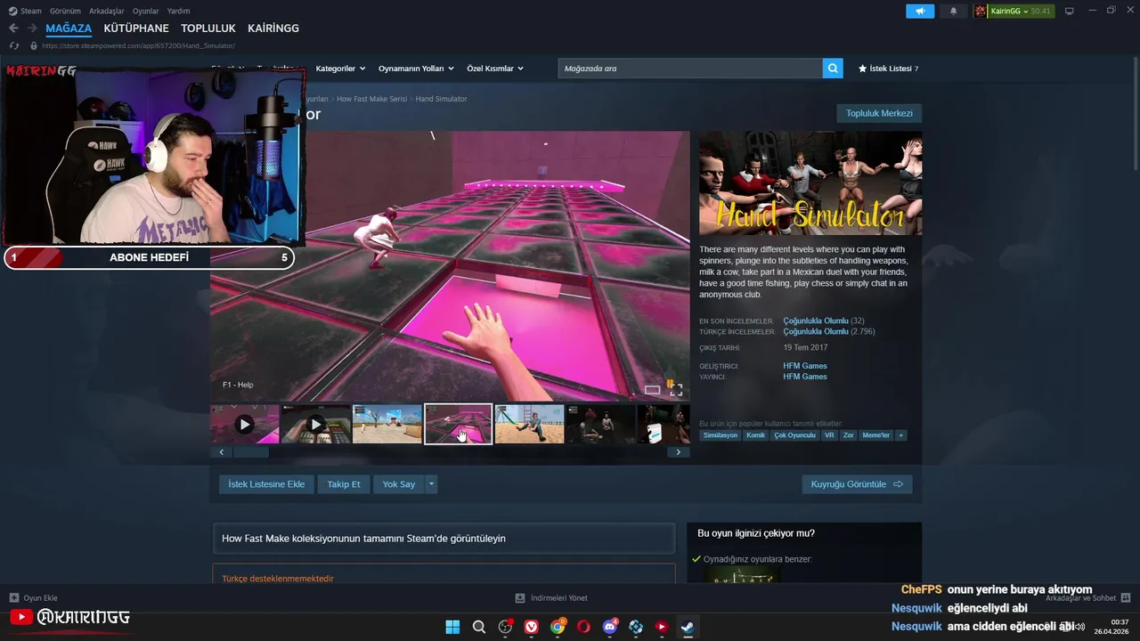The image size is (1140, 641).
Task: Select the Komik tag
Action: (x=755, y=435)
